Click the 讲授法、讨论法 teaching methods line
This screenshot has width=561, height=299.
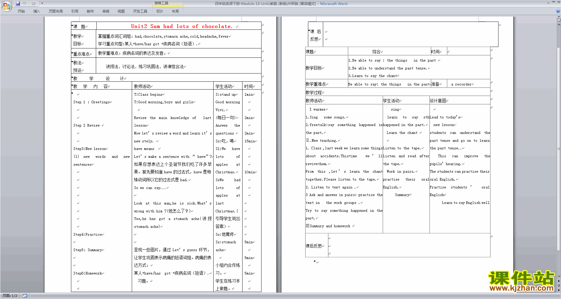tap(145, 67)
